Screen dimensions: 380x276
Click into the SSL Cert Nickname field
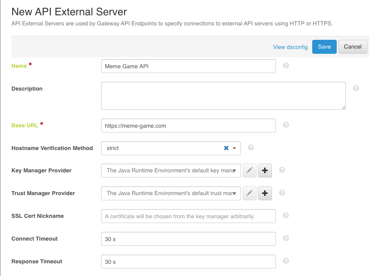[188, 216]
